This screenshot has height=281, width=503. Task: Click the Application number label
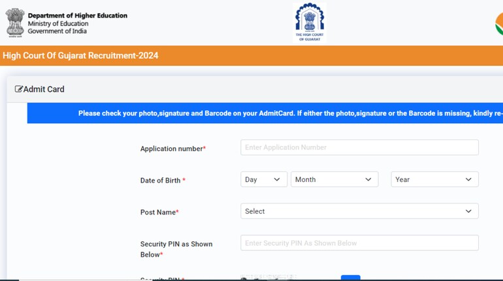point(171,149)
